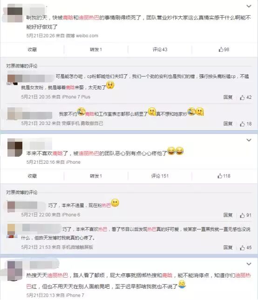Click 转发 1 under the first post
258x300 pixels.
coord(96,49)
